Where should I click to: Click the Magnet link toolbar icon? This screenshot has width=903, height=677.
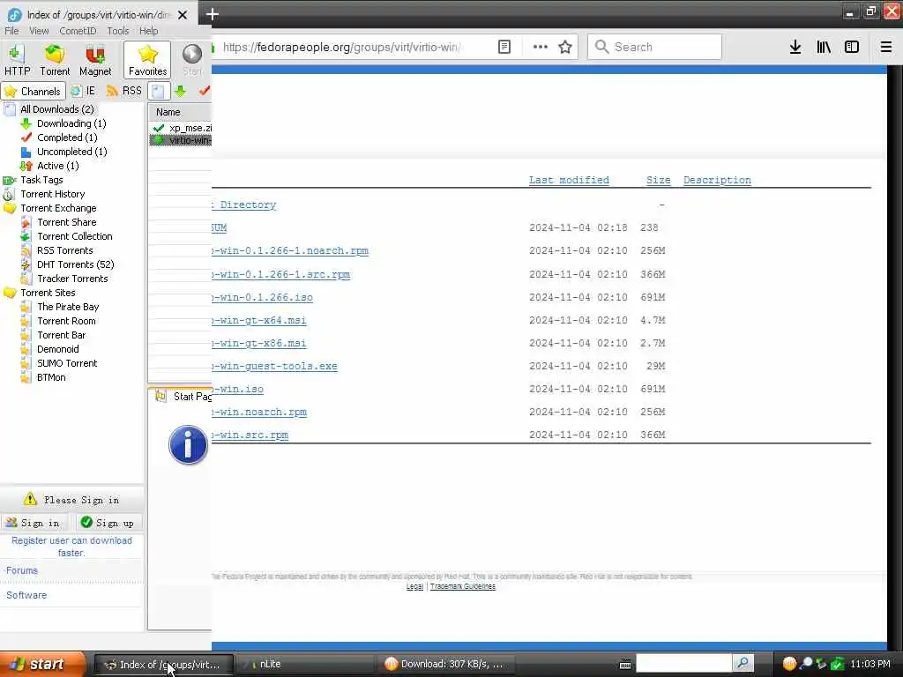click(x=95, y=60)
